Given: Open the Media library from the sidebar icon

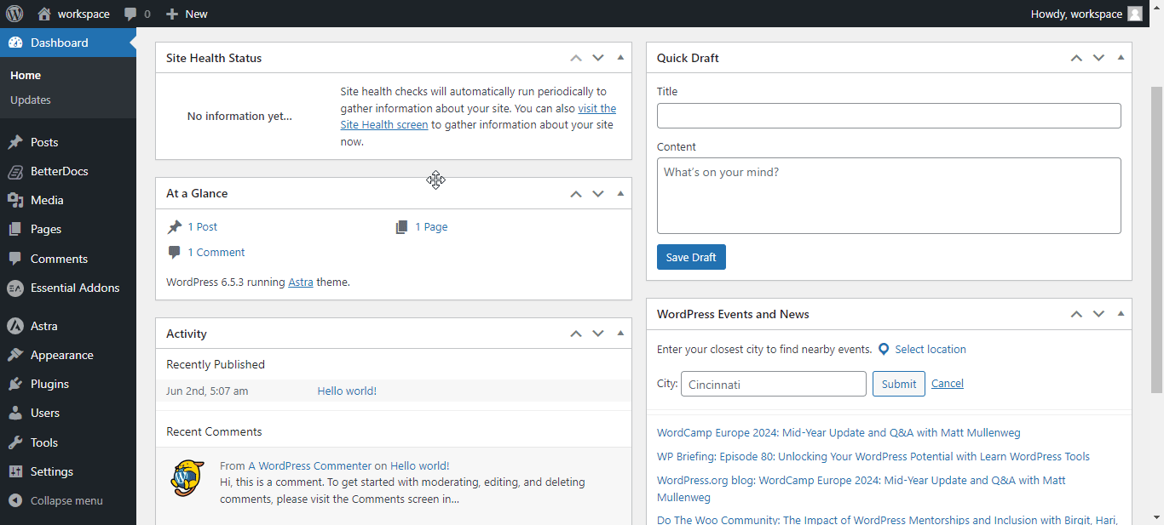Looking at the screenshot, I should click(x=19, y=200).
